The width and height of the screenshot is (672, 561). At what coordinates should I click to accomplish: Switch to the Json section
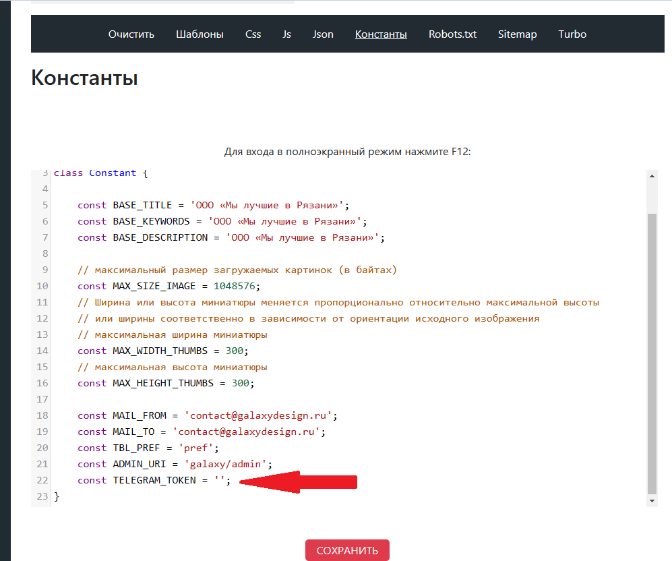[323, 34]
